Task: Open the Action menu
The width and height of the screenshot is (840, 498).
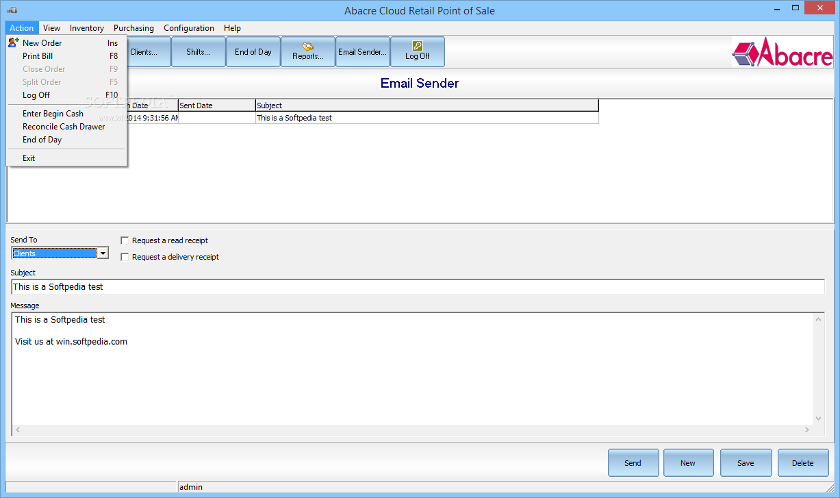Action: click(x=21, y=28)
